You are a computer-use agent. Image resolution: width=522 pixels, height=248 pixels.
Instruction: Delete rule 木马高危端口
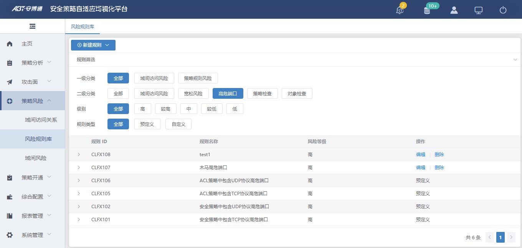pos(439,168)
